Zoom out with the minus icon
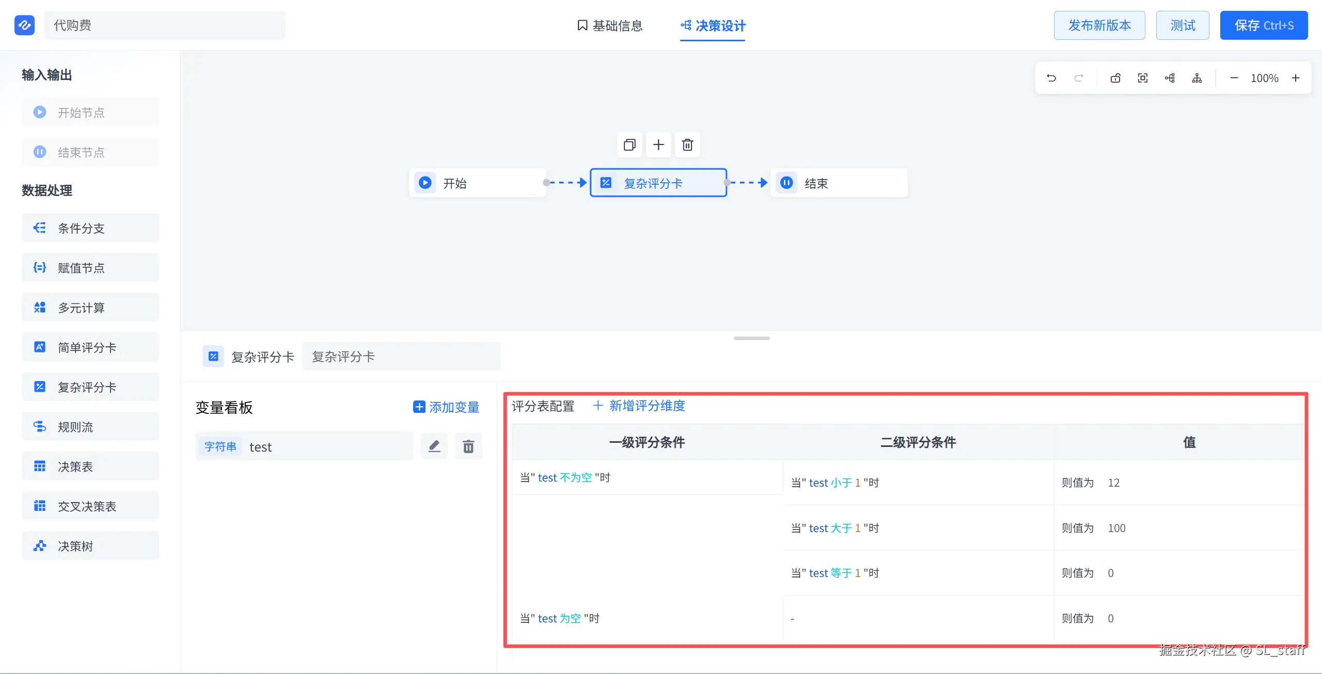 (1234, 78)
